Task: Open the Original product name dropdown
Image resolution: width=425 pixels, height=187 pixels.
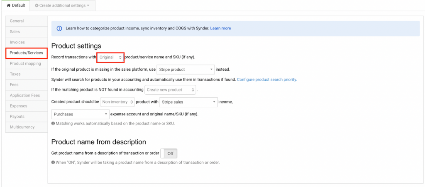Action: click(110, 57)
